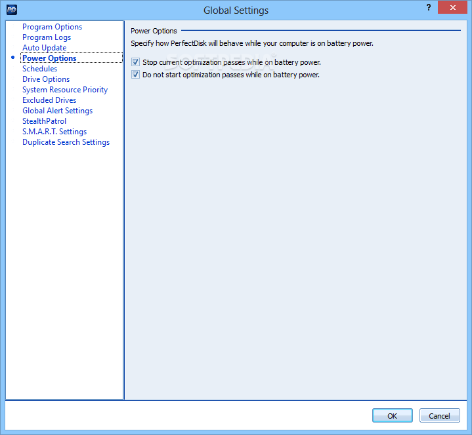Open Program Options settings page
This screenshot has height=435, width=472.
coord(52,27)
